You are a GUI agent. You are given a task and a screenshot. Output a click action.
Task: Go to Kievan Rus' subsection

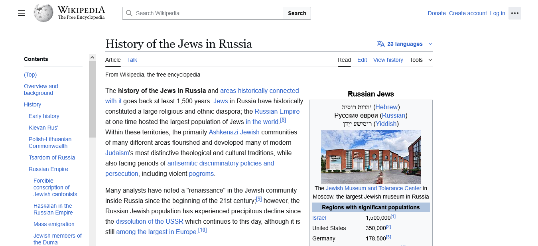(x=43, y=128)
